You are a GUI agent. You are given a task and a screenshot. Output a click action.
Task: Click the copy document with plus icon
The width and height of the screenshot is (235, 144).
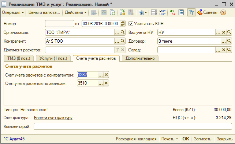[112, 12]
